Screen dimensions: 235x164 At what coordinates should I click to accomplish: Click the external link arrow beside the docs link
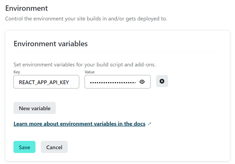(149, 124)
